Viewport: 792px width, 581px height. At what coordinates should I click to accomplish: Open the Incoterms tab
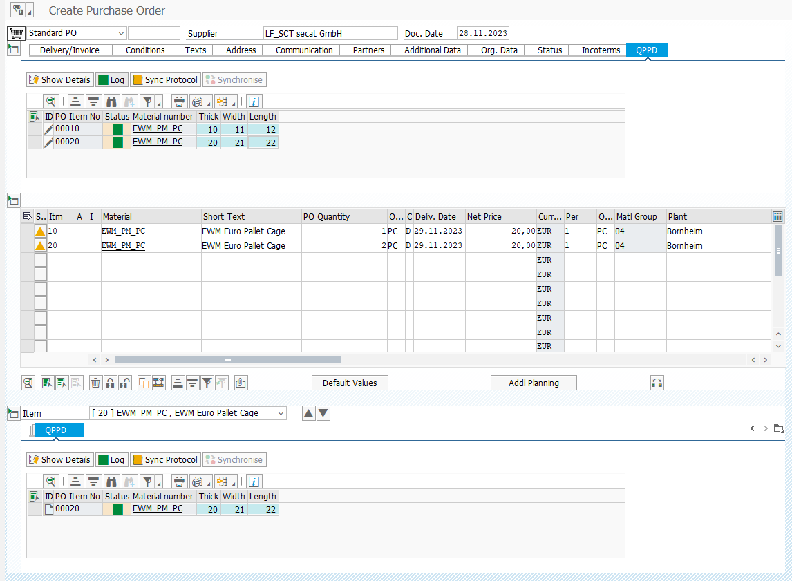pyautogui.click(x=600, y=50)
